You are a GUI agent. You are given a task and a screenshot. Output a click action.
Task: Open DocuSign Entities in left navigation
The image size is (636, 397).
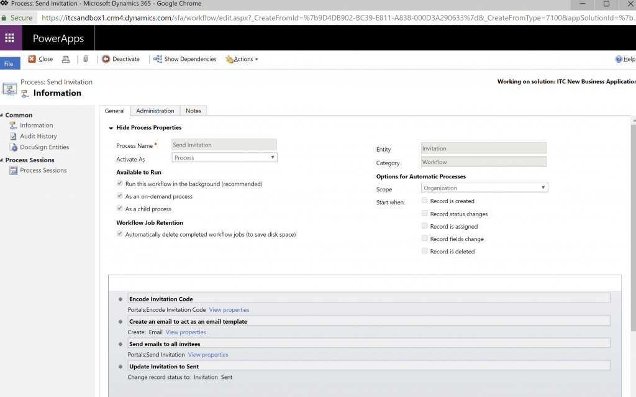point(45,147)
